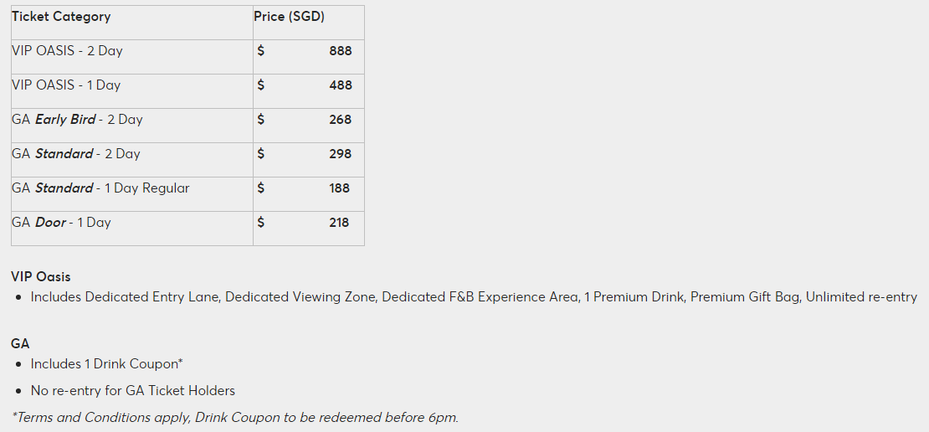Screen dimensions: 929x432
Task: Select the No re-entry for GA bullet
Action: pyautogui.click(x=132, y=391)
